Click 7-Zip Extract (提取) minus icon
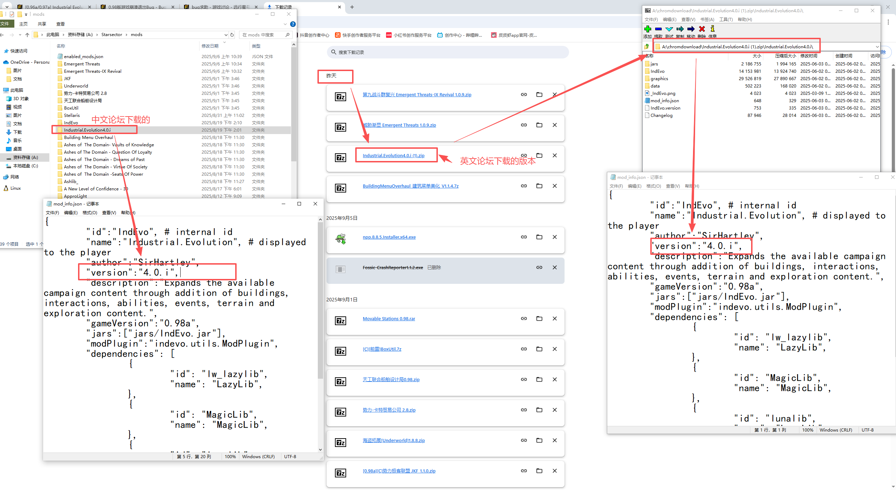This screenshot has width=896, height=490. [x=658, y=29]
